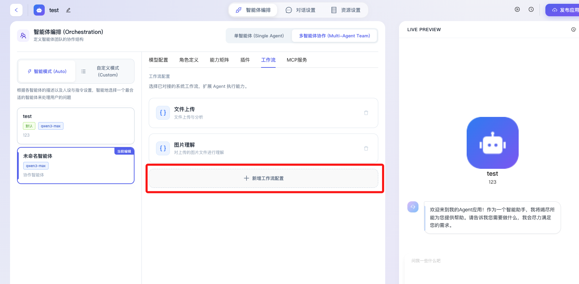579x284 pixels.
Task: Delete the 文件上传 workflow via trash icon
Action: click(x=366, y=113)
